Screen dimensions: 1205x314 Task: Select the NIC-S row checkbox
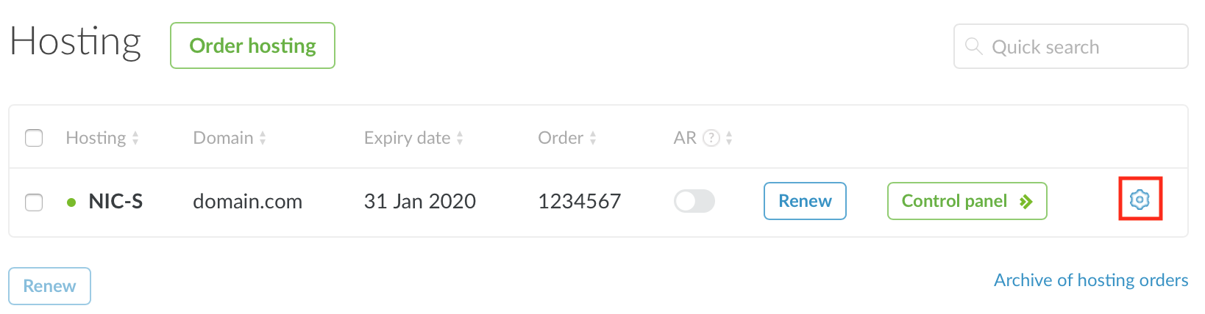point(34,202)
